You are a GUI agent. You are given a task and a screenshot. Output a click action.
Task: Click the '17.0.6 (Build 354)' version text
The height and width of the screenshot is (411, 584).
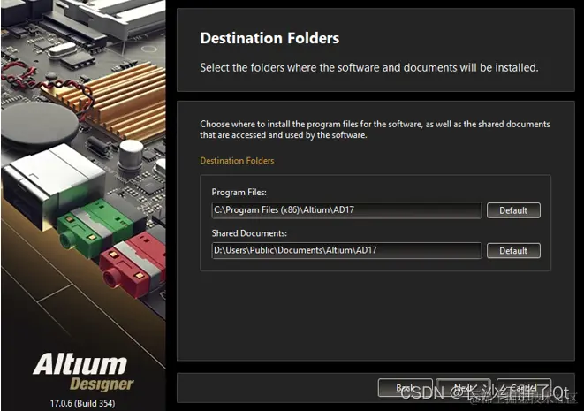pyautogui.click(x=83, y=403)
